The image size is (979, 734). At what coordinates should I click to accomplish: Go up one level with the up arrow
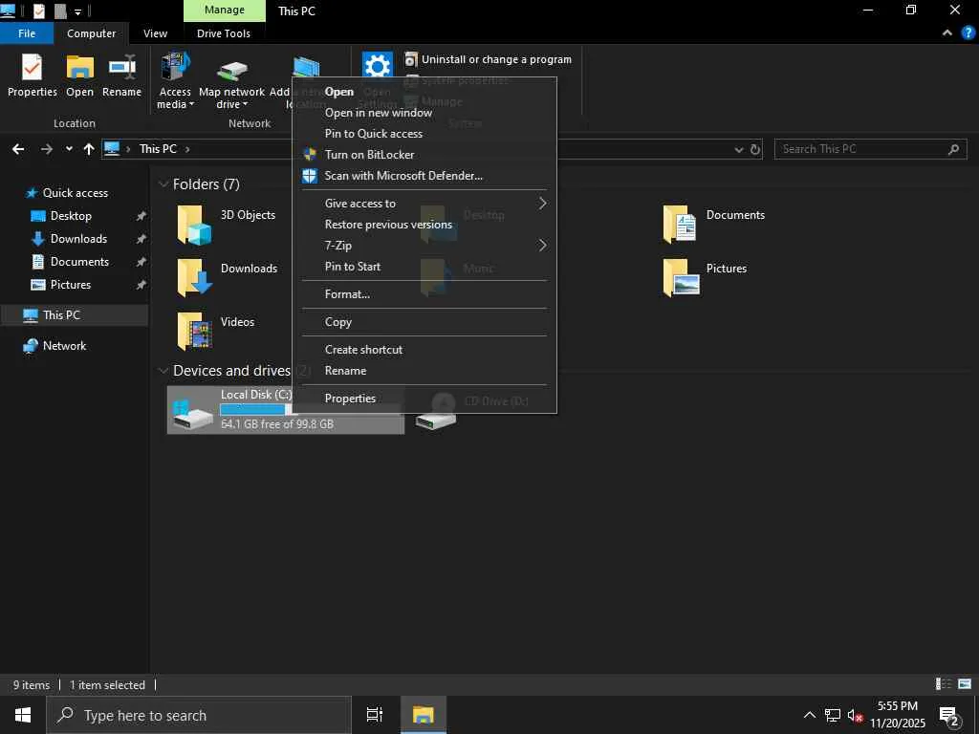(x=89, y=149)
